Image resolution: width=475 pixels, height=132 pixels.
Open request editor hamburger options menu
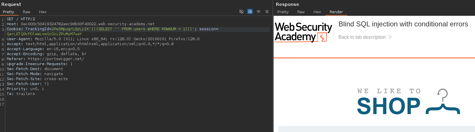click(267, 11)
